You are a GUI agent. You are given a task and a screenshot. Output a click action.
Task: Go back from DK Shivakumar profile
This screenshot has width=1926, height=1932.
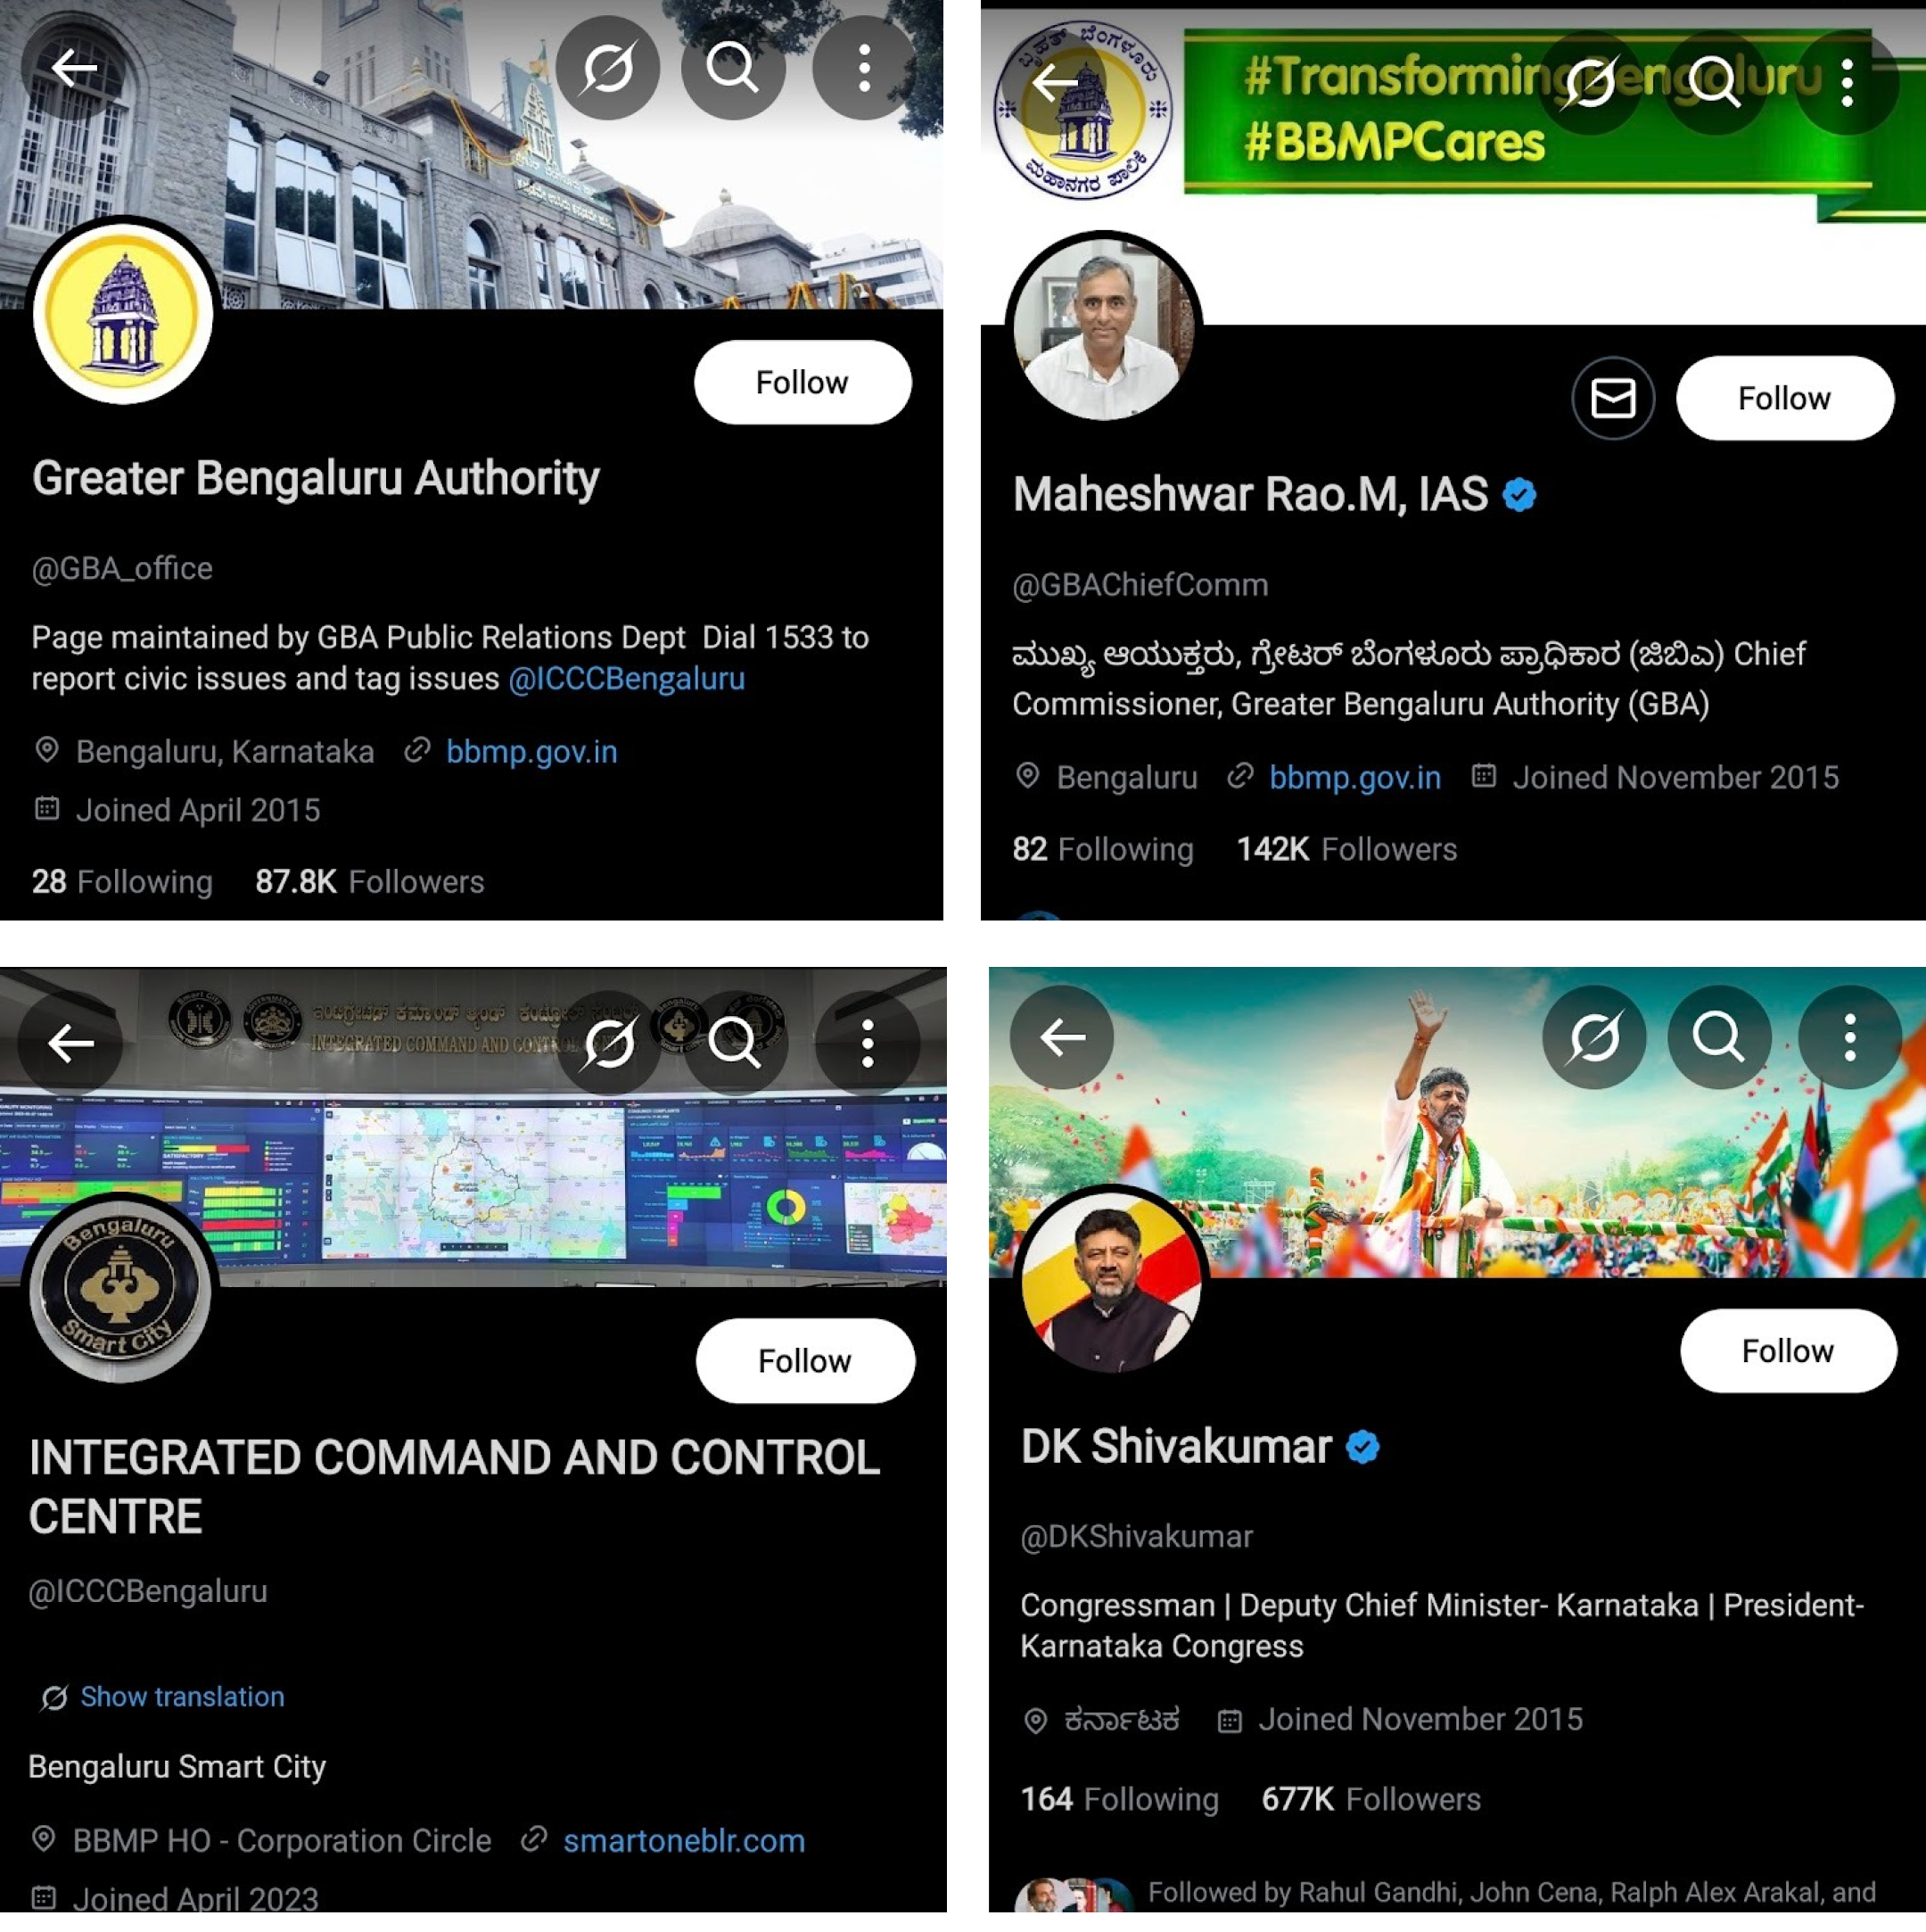click(1061, 1037)
